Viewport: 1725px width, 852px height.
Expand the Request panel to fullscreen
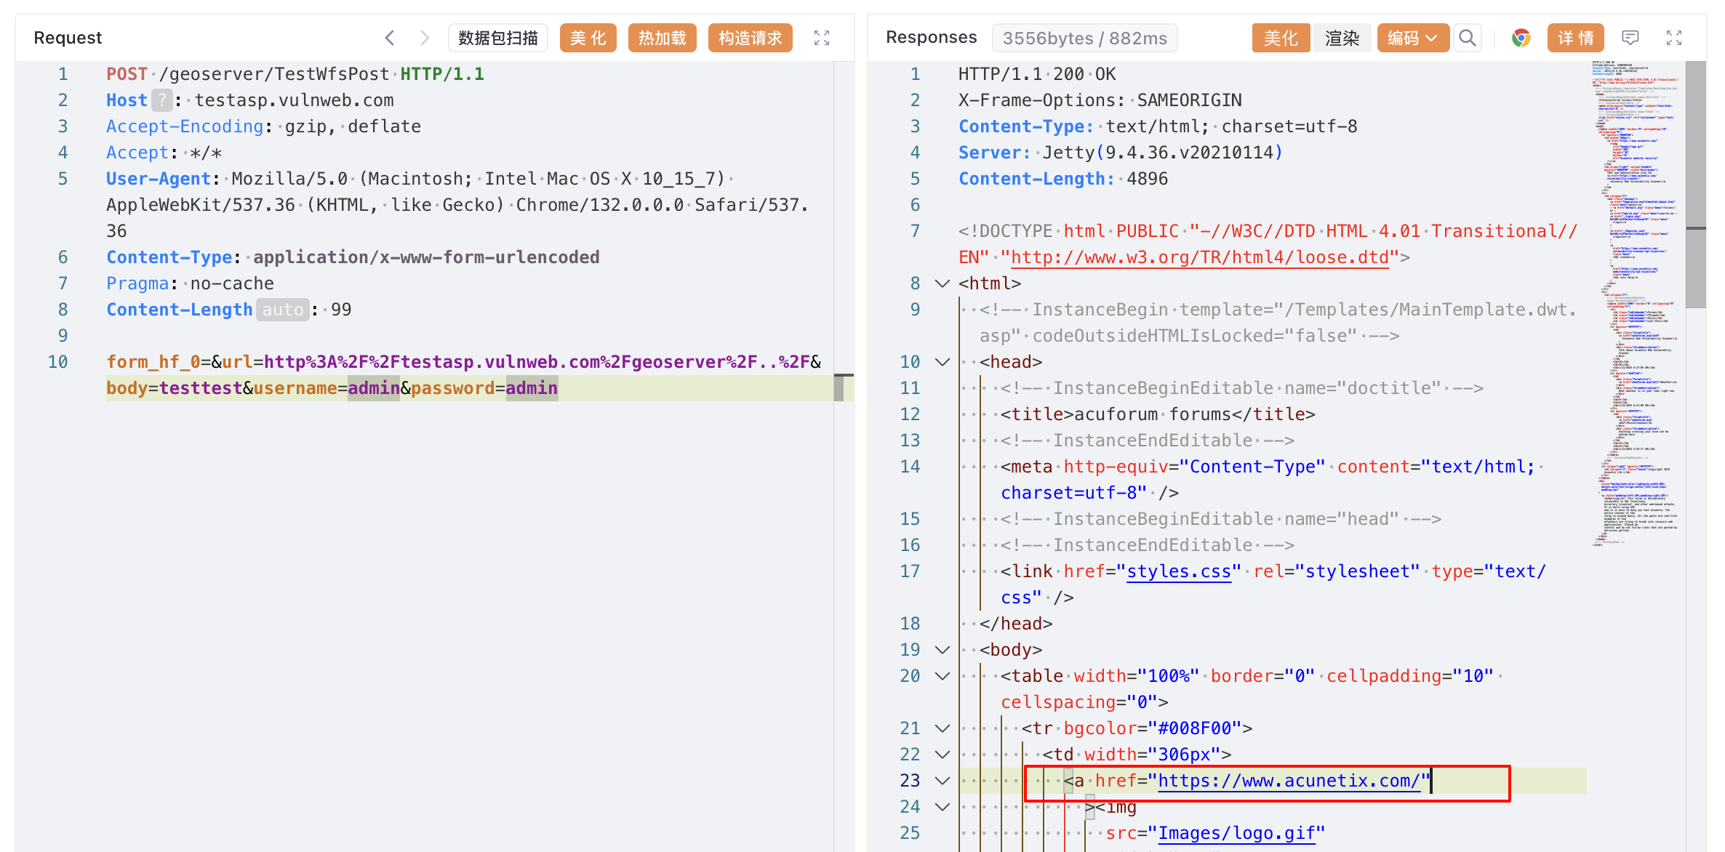[x=822, y=38]
